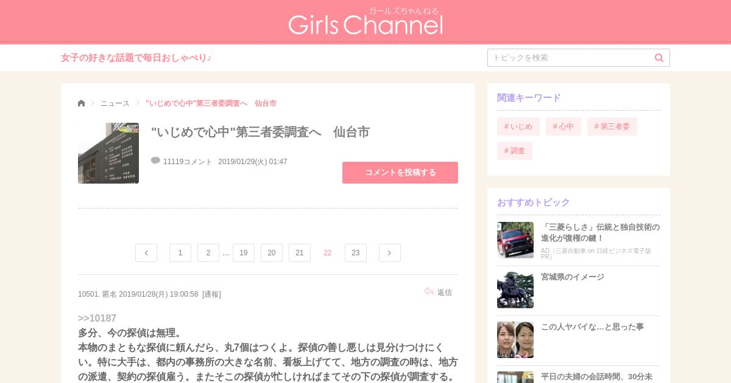Open page 20 of comments
This screenshot has height=383, width=731.
272,253
